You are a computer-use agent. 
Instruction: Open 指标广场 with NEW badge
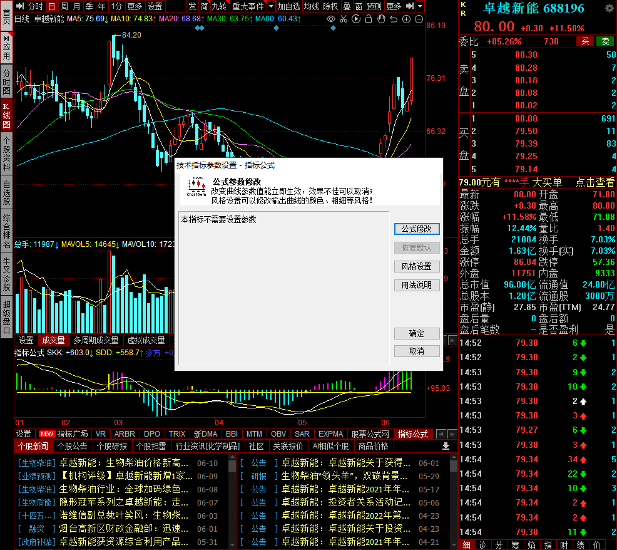coord(64,433)
